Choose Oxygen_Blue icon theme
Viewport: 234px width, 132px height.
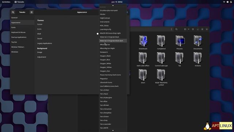point(113,60)
